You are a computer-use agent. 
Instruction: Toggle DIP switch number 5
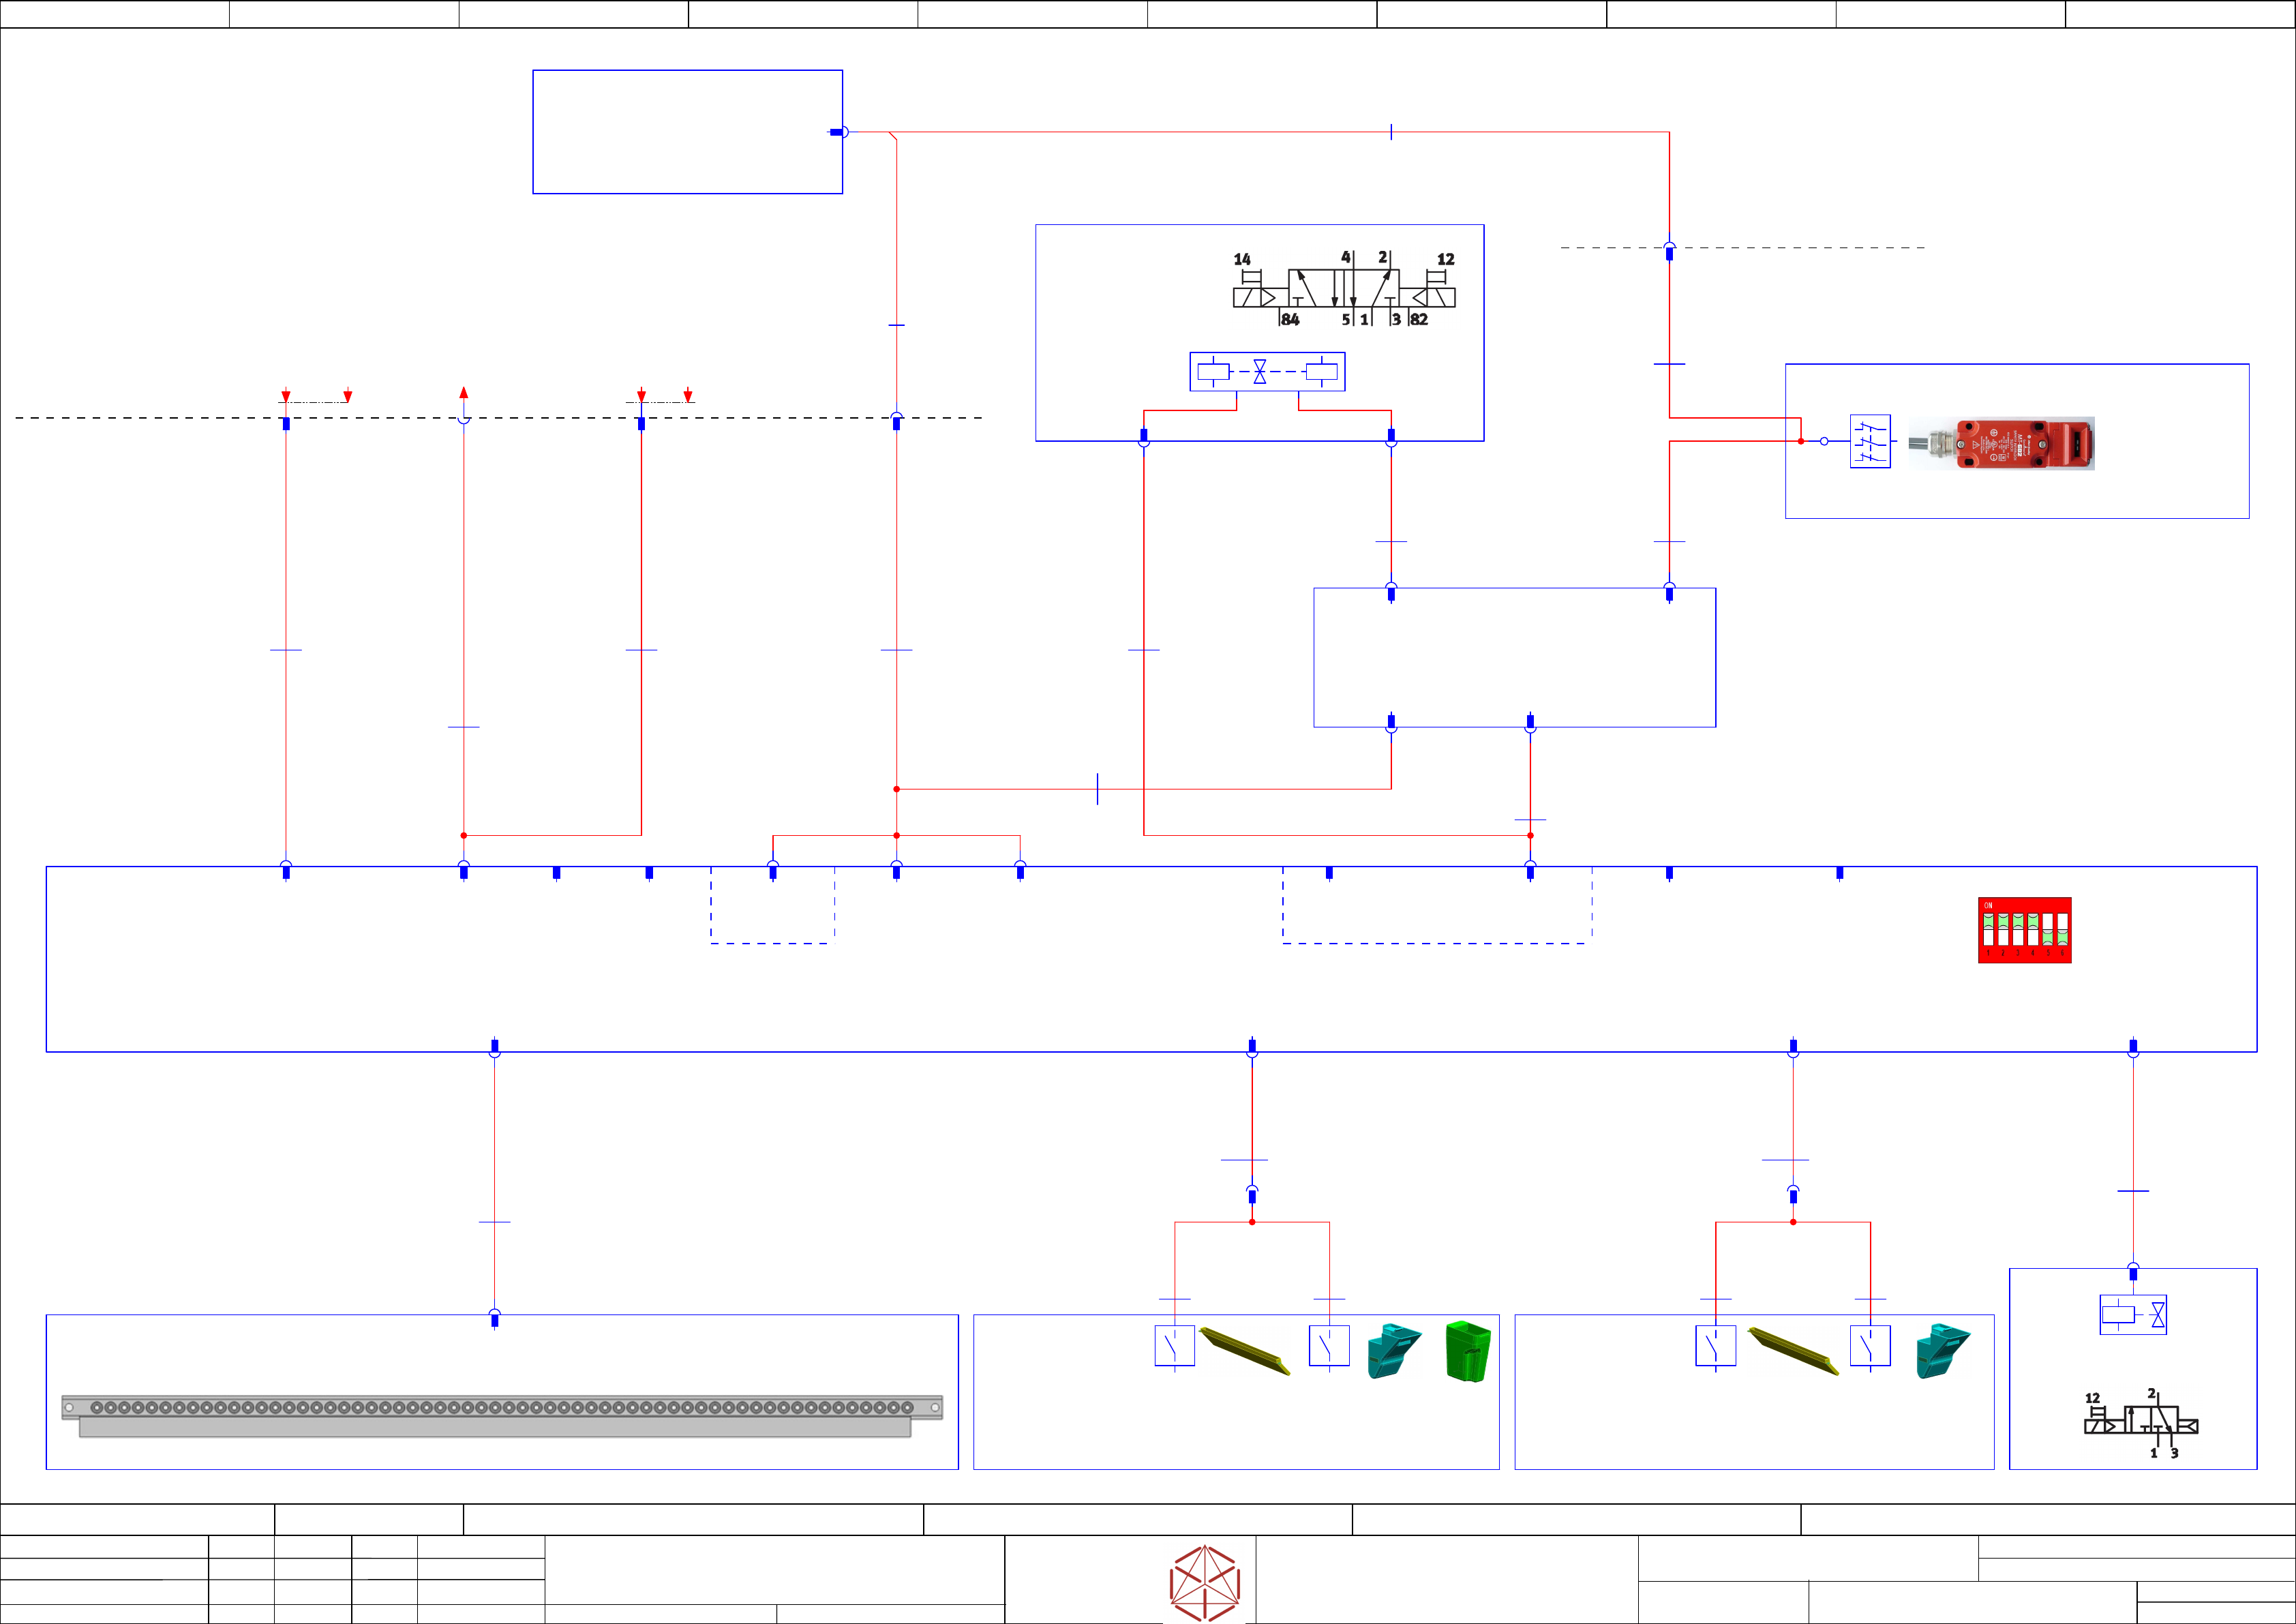coord(2047,930)
